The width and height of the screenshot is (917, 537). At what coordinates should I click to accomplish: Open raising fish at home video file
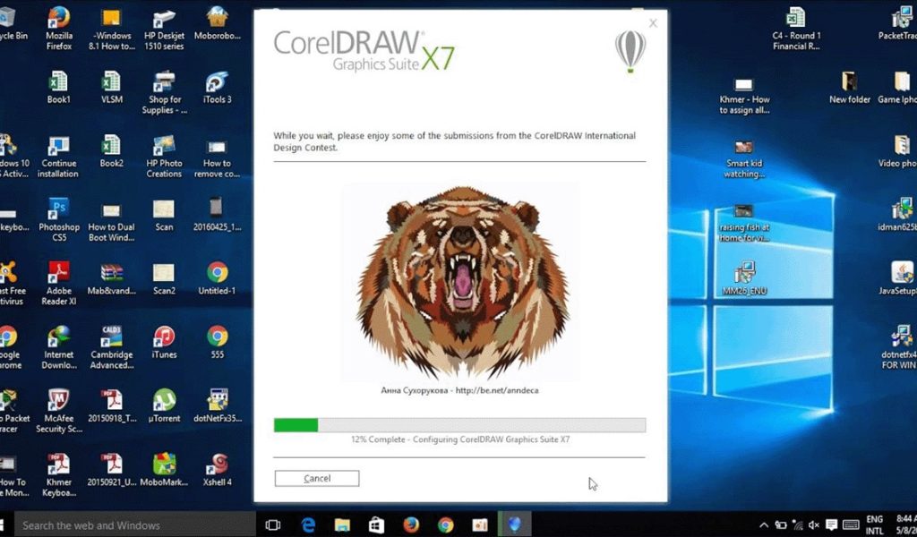click(744, 223)
